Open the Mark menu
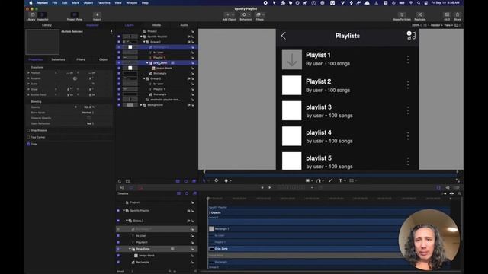488x274 pixels. click(75, 3)
